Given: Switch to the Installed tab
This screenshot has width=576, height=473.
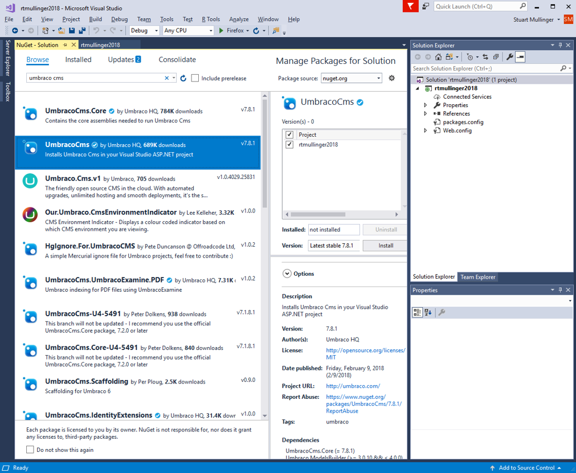Looking at the screenshot, I should point(78,59).
